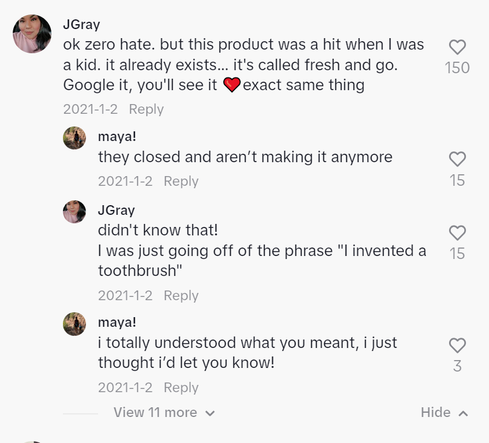489x443 pixels.
Task: Open maya's avatar beside "they closed" reply
Action: coord(74,138)
